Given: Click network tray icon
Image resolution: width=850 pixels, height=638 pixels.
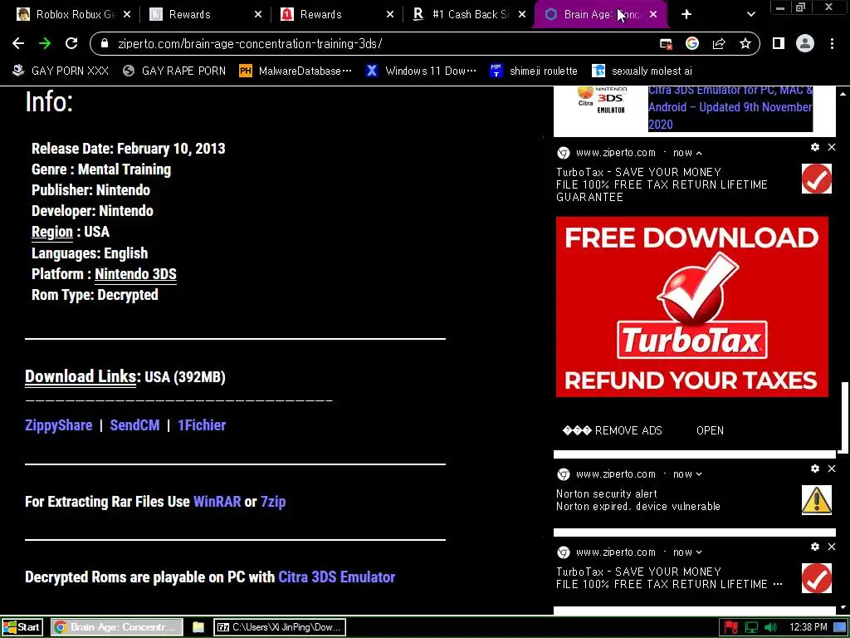Looking at the screenshot, I should (x=750, y=628).
